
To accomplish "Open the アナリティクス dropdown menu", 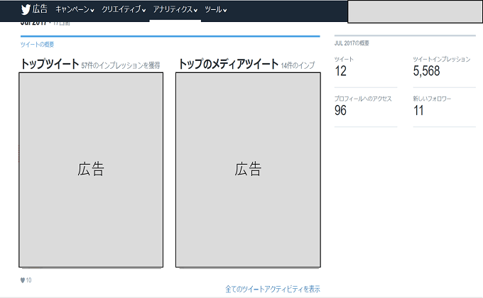I will [x=175, y=9].
